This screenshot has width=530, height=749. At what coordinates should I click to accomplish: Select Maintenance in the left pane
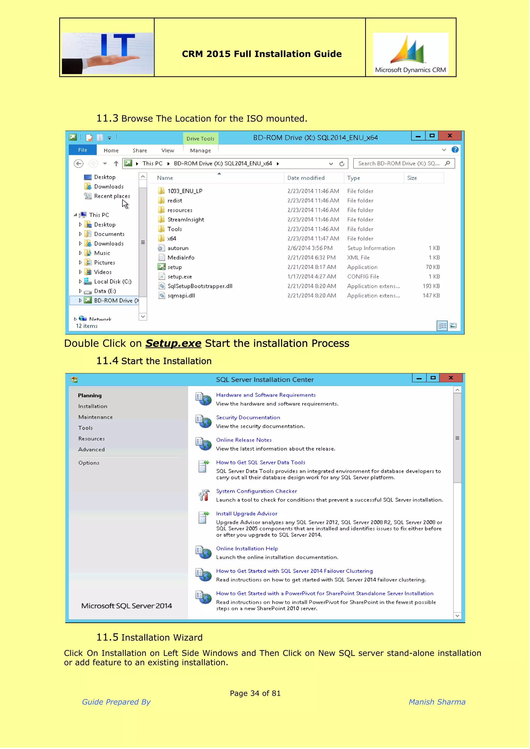pos(95,417)
